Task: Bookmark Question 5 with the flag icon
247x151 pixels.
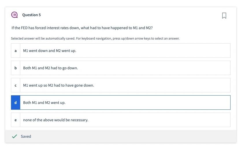Action: click(224, 16)
